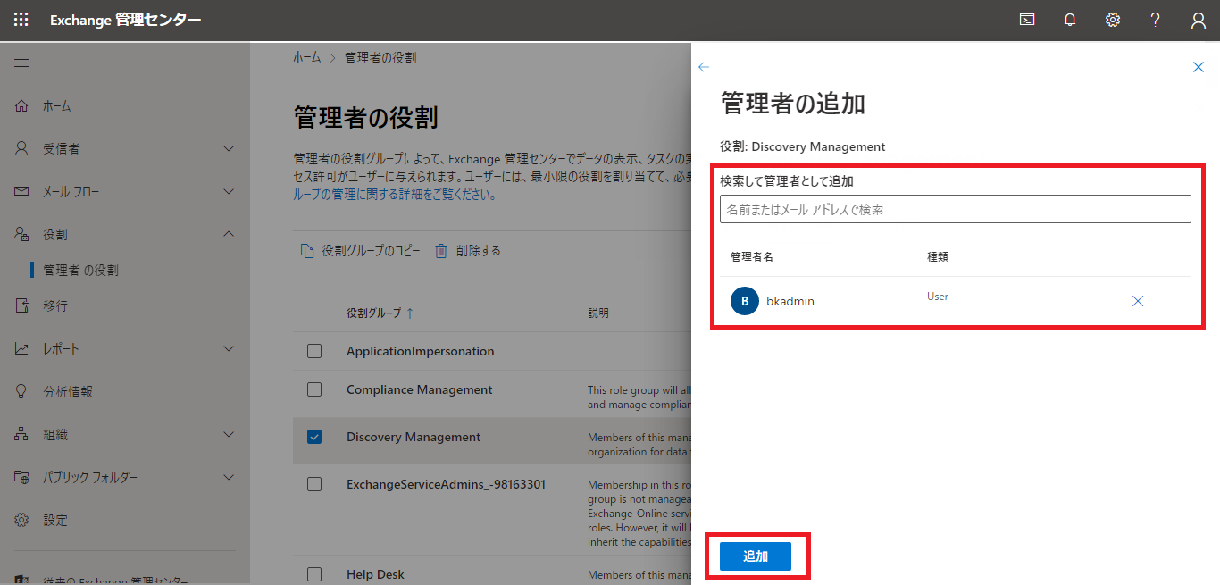Click the Reports chart icon
1220x585 pixels.
coord(22,348)
